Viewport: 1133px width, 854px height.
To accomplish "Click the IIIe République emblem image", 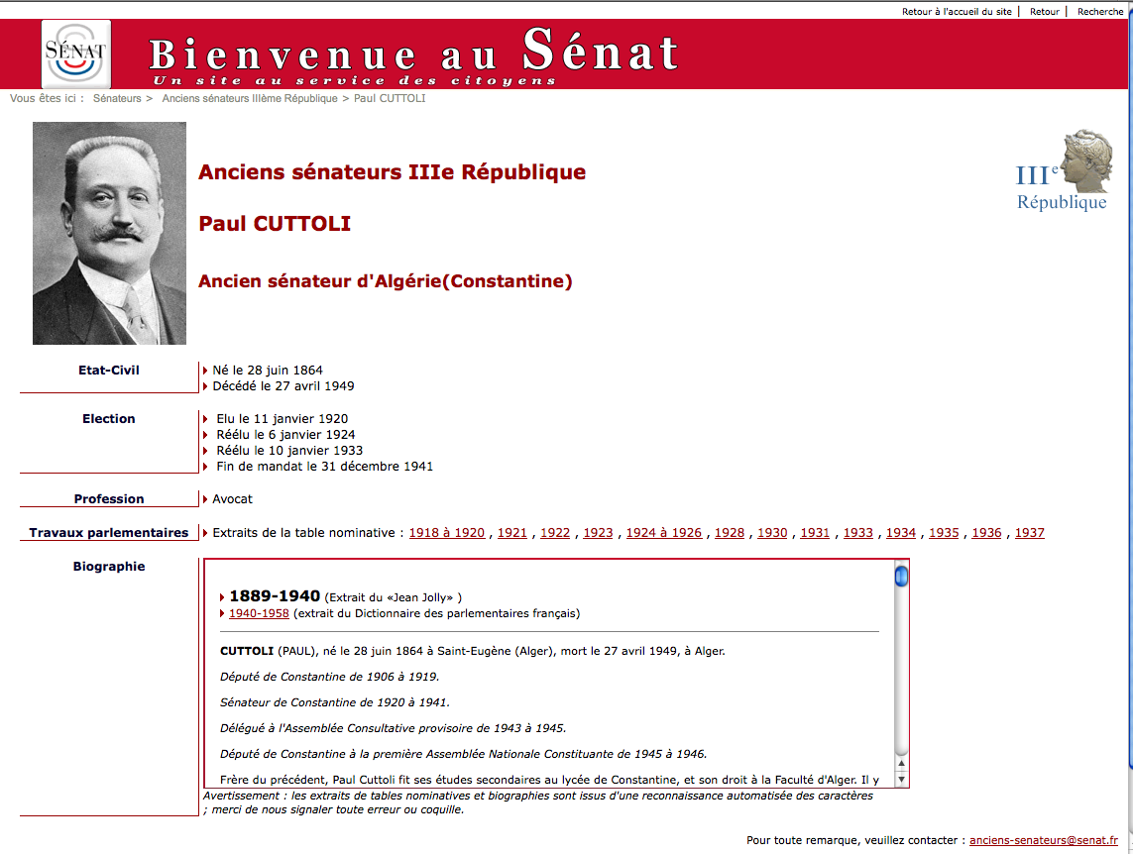I will tap(1065, 170).
